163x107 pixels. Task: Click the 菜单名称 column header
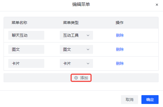pyautogui.click(x=19, y=23)
